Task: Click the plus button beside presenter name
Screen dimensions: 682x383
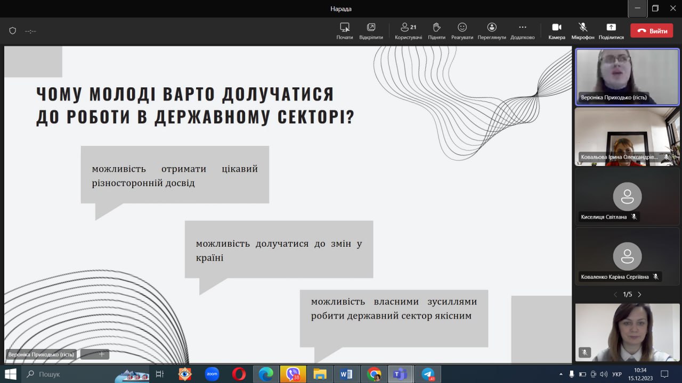Action: [101, 354]
